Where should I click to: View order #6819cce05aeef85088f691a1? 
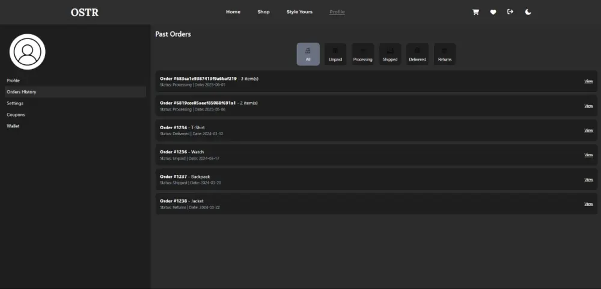click(588, 106)
